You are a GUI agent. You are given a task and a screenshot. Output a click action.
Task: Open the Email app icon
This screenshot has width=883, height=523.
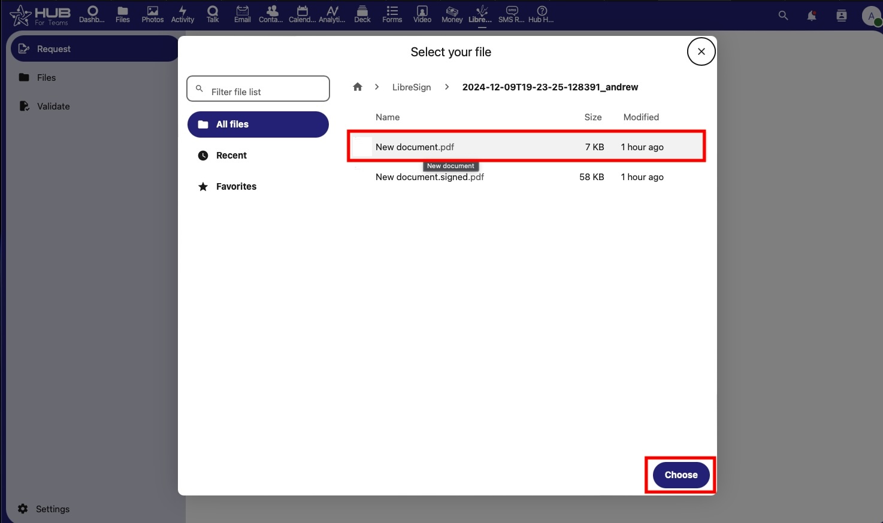243,14
